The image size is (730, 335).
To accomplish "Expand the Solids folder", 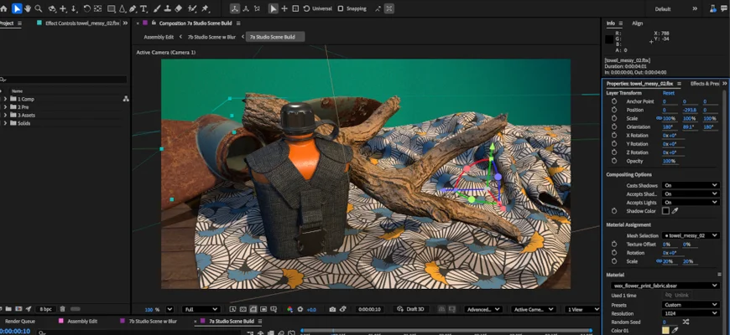I will coord(5,123).
